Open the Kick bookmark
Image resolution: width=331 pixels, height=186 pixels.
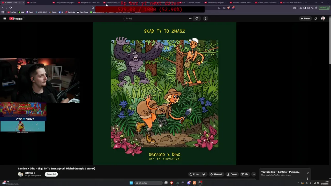point(21,12)
